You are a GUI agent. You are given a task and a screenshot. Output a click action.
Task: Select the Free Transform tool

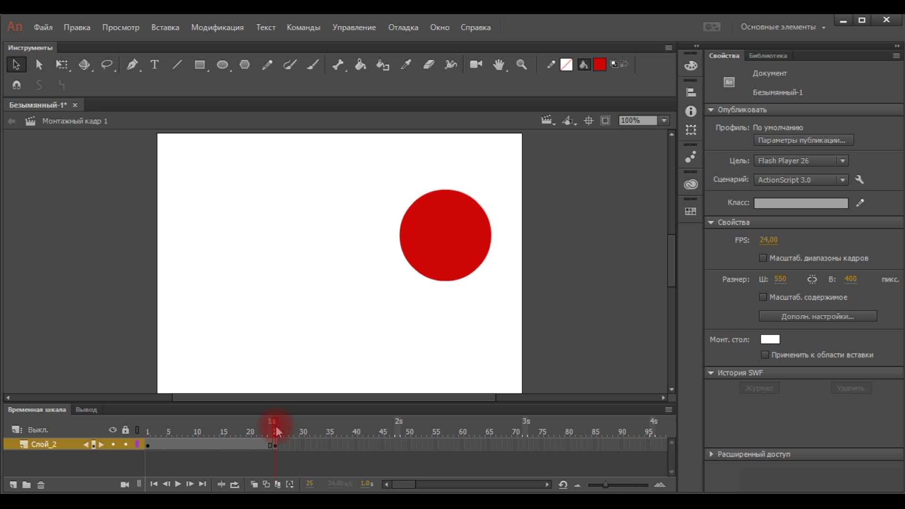pos(62,65)
